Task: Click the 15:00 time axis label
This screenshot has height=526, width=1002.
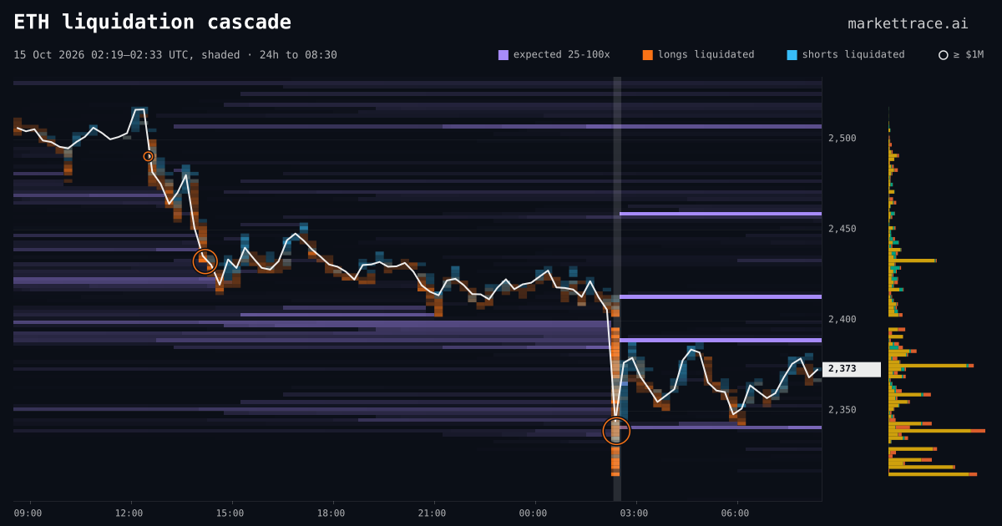Action: pos(230,513)
